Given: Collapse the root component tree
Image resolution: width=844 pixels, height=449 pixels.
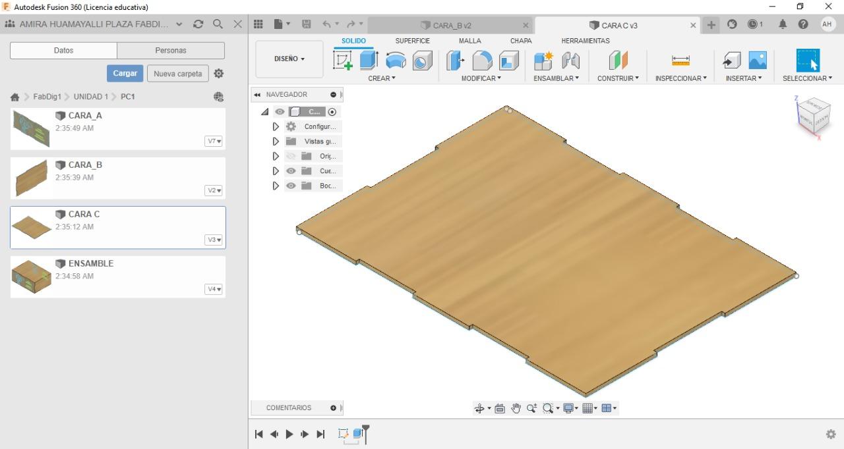Looking at the screenshot, I should coord(265,112).
